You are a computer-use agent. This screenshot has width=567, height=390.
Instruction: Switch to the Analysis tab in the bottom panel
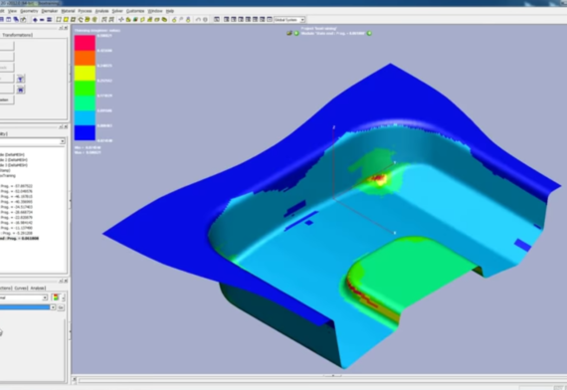click(x=38, y=288)
